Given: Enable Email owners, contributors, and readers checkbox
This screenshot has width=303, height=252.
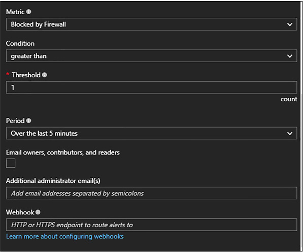Looking at the screenshot, I should pos(11,163).
